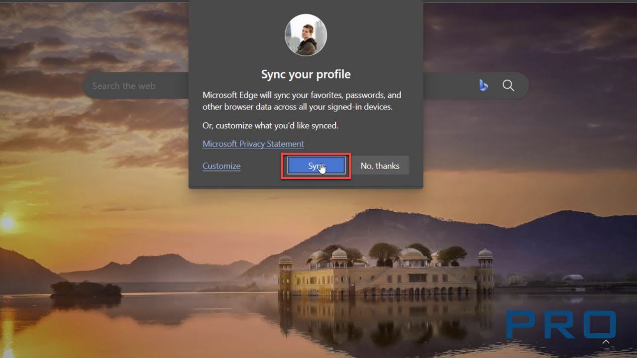This screenshot has width=637, height=358.
Task: Click the 'Or, customize what you'd like synced' text
Action: 270,126
